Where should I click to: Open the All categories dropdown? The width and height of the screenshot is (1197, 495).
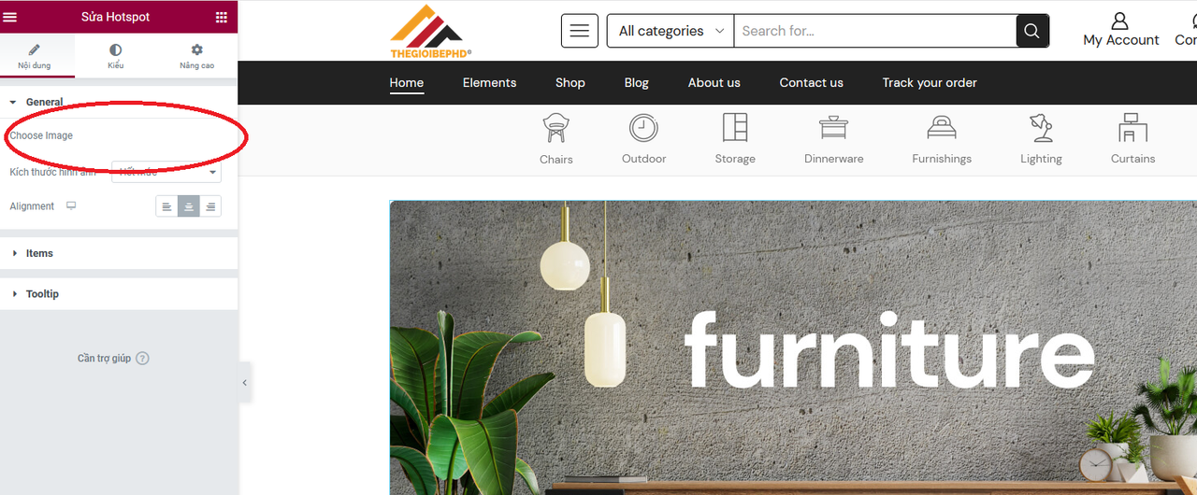click(671, 31)
